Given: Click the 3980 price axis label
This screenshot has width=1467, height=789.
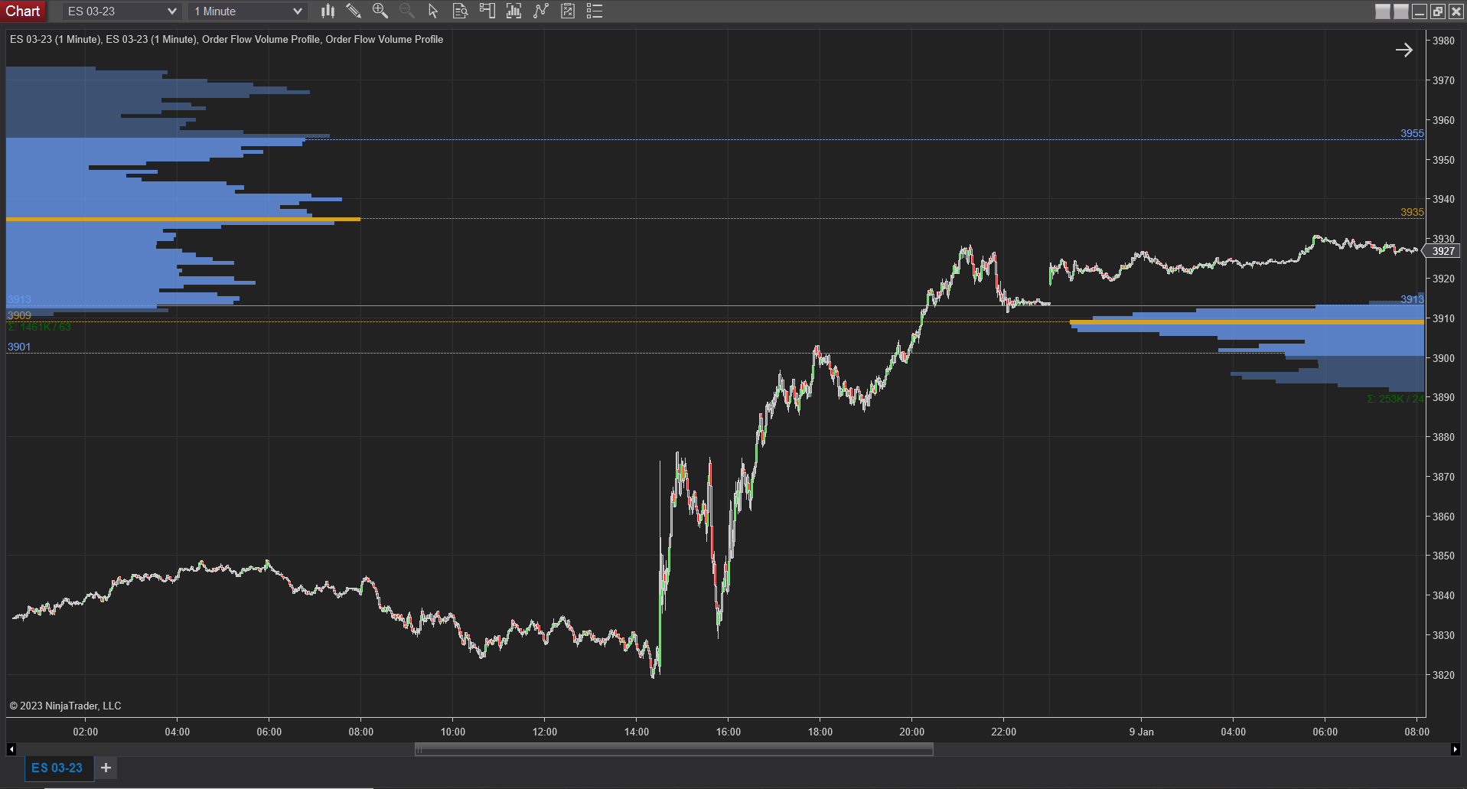Looking at the screenshot, I should [x=1443, y=41].
